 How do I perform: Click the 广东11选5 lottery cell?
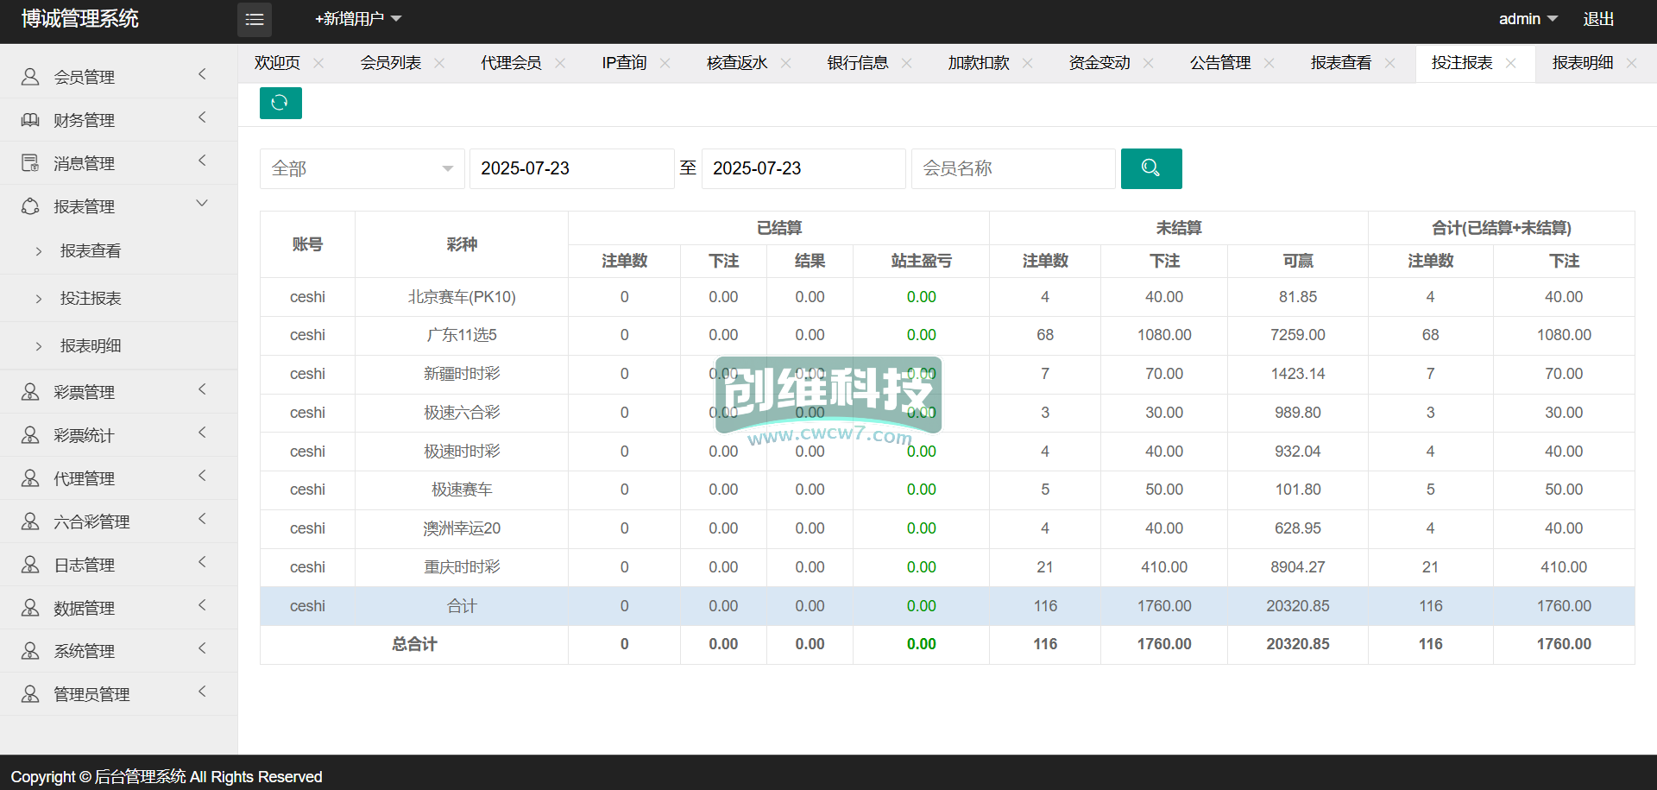[x=462, y=335]
